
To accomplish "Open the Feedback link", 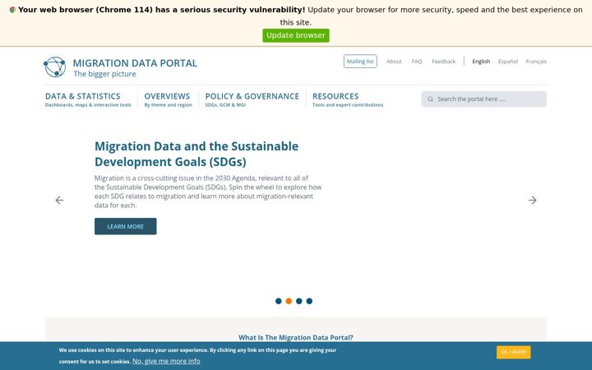I will pos(444,61).
